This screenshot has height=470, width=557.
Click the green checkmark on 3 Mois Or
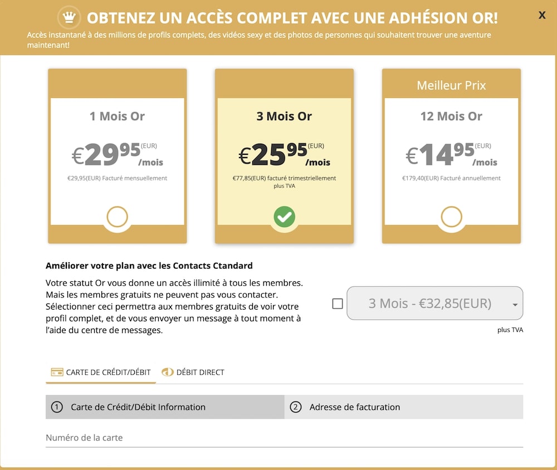(x=284, y=217)
